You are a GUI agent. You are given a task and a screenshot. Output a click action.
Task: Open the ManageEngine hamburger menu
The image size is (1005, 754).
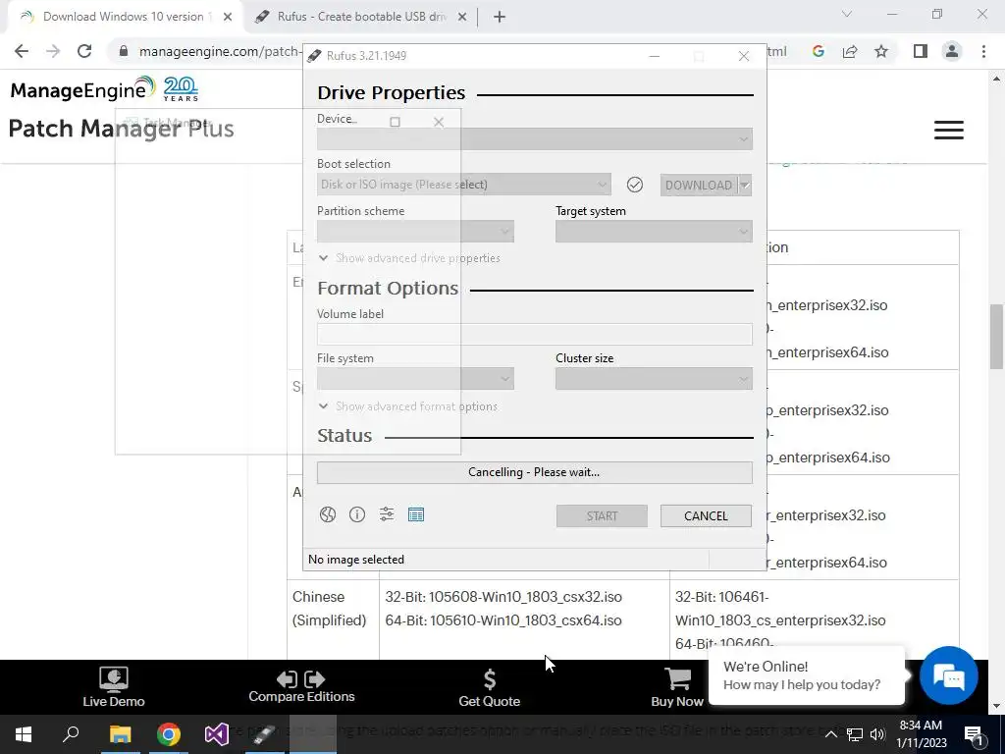point(949,131)
